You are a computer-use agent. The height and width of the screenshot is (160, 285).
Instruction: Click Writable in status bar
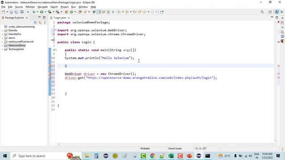(145, 148)
